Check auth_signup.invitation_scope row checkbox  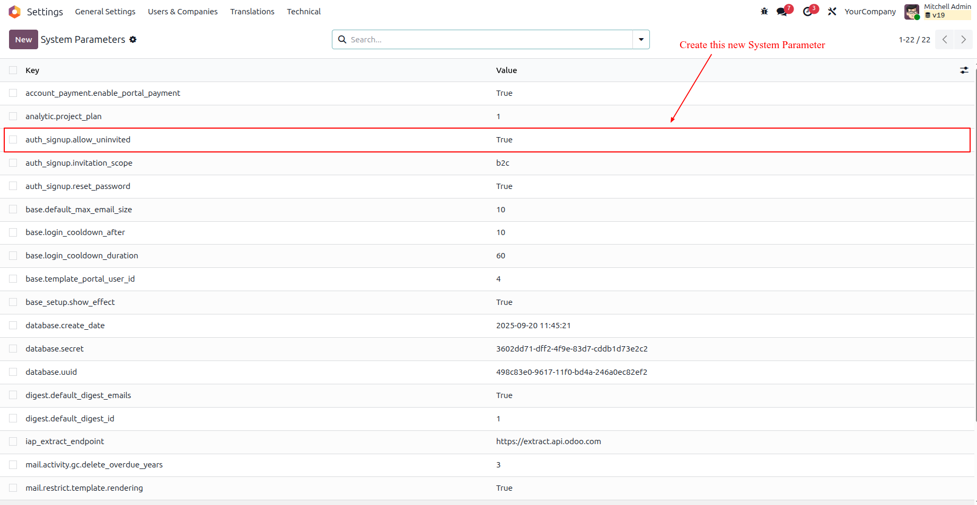(x=13, y=163)
